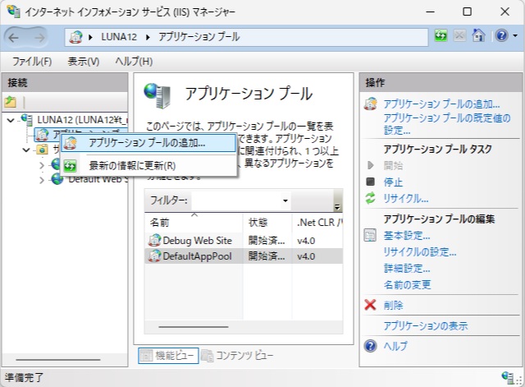Select the Debug Web Site pool row
This screenshot has height=387, width=525.
[244, 241]
